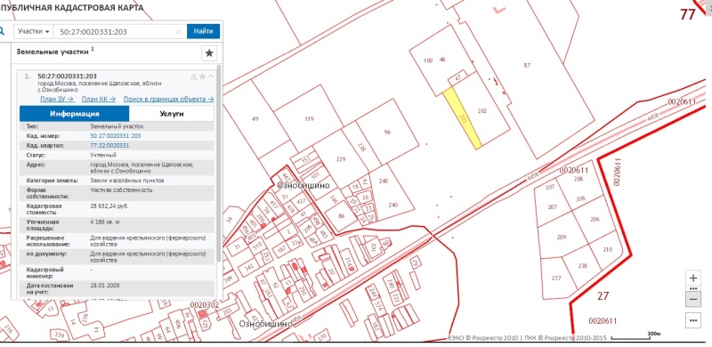
Task: Open the favorites star button
Action: pos(209,53)
